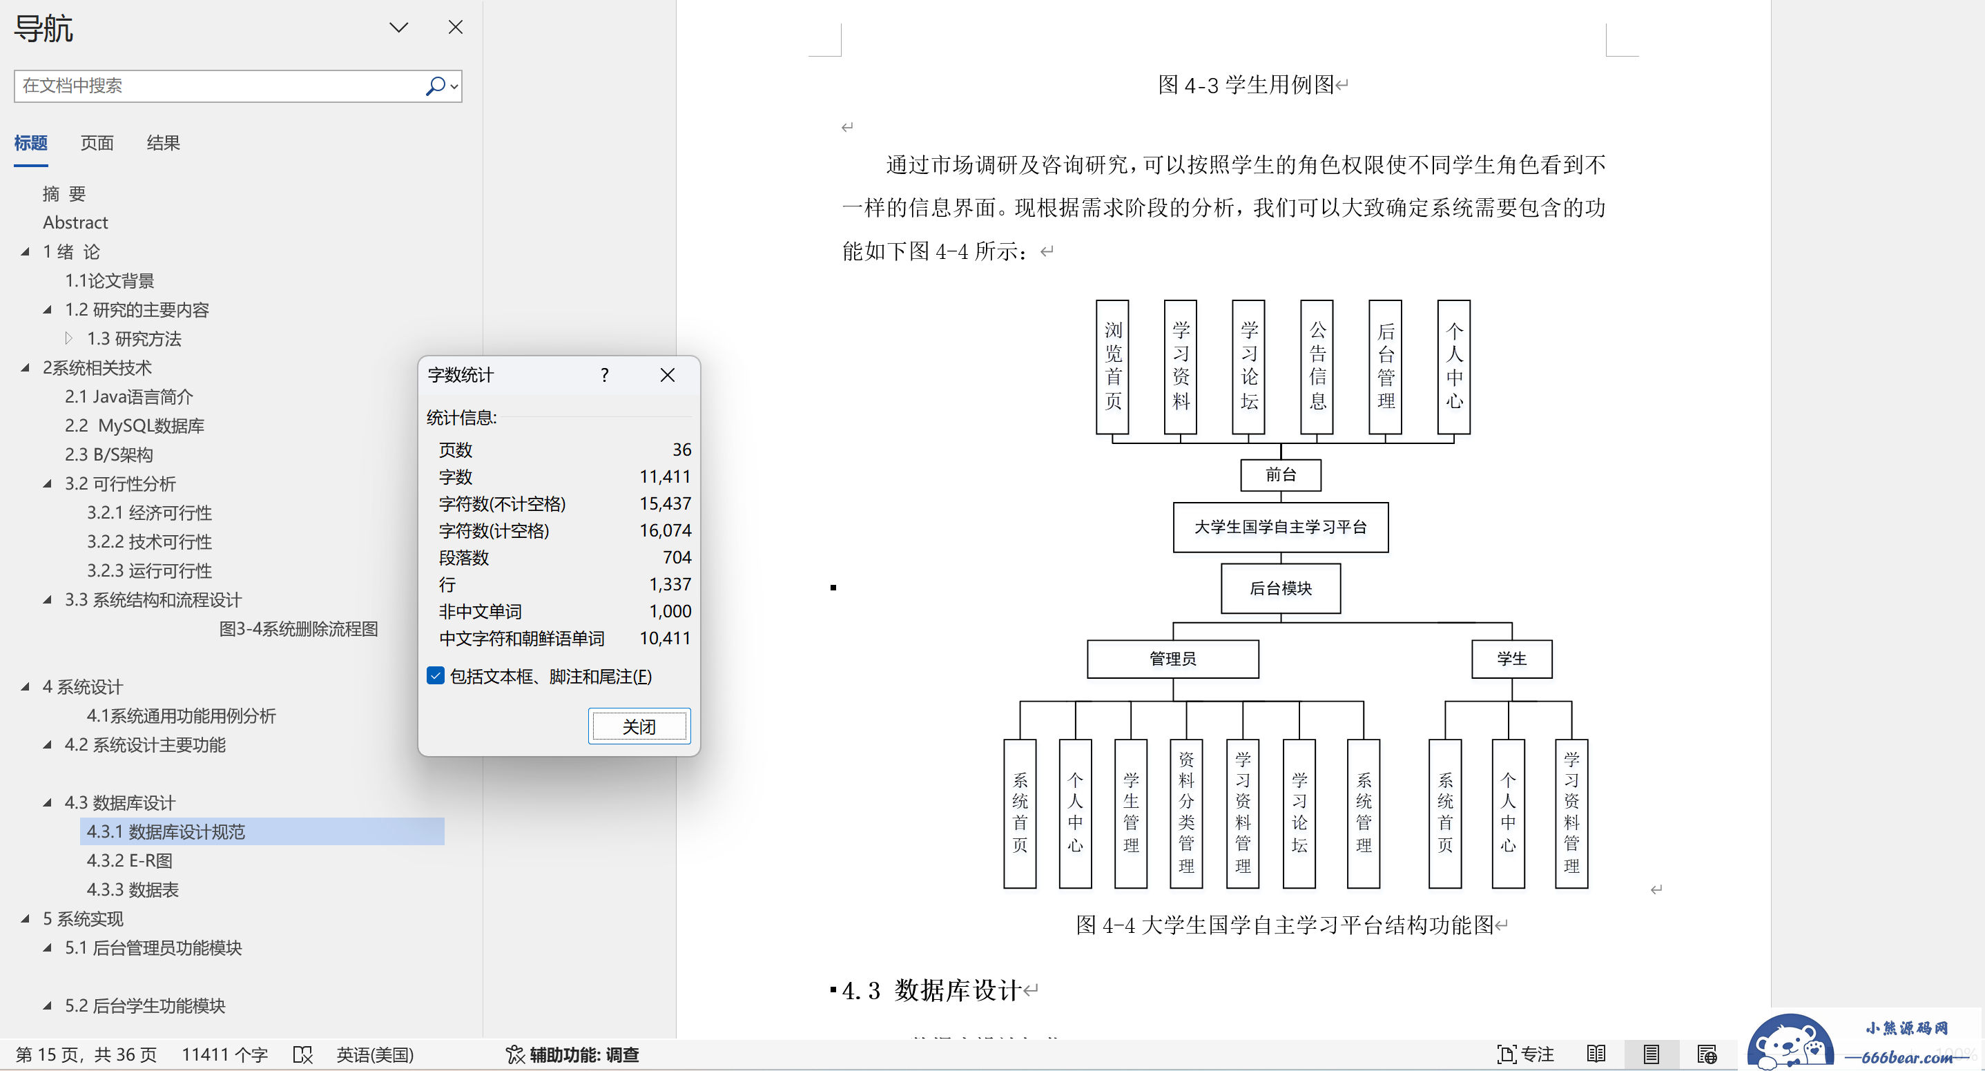Image resolution: width=1985 pixels, height=1071 pixels.
Task: Expand the 1.3 研究方法 heading
Action: pos(69,338)
